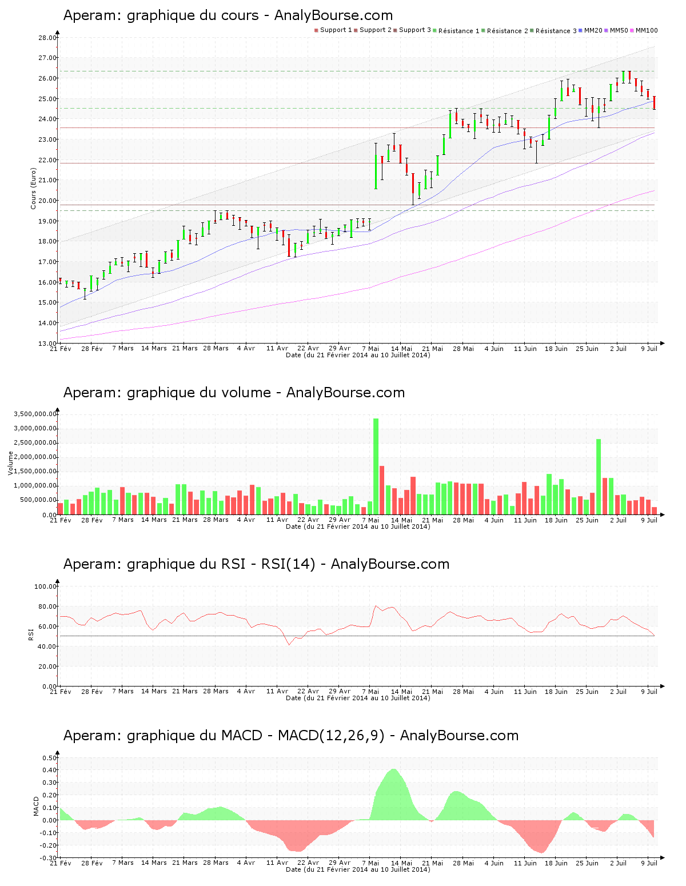The image size is (686, 886).
Task: Click '9 Juil' on the price chart axis
Action: tap(649, 349)
